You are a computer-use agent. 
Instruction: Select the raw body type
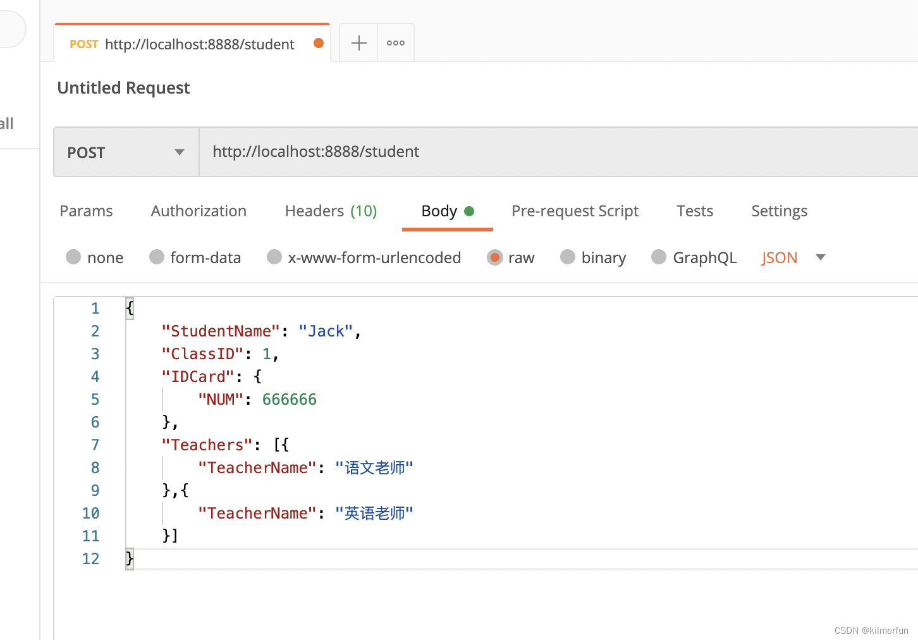[x=511, y=257]
